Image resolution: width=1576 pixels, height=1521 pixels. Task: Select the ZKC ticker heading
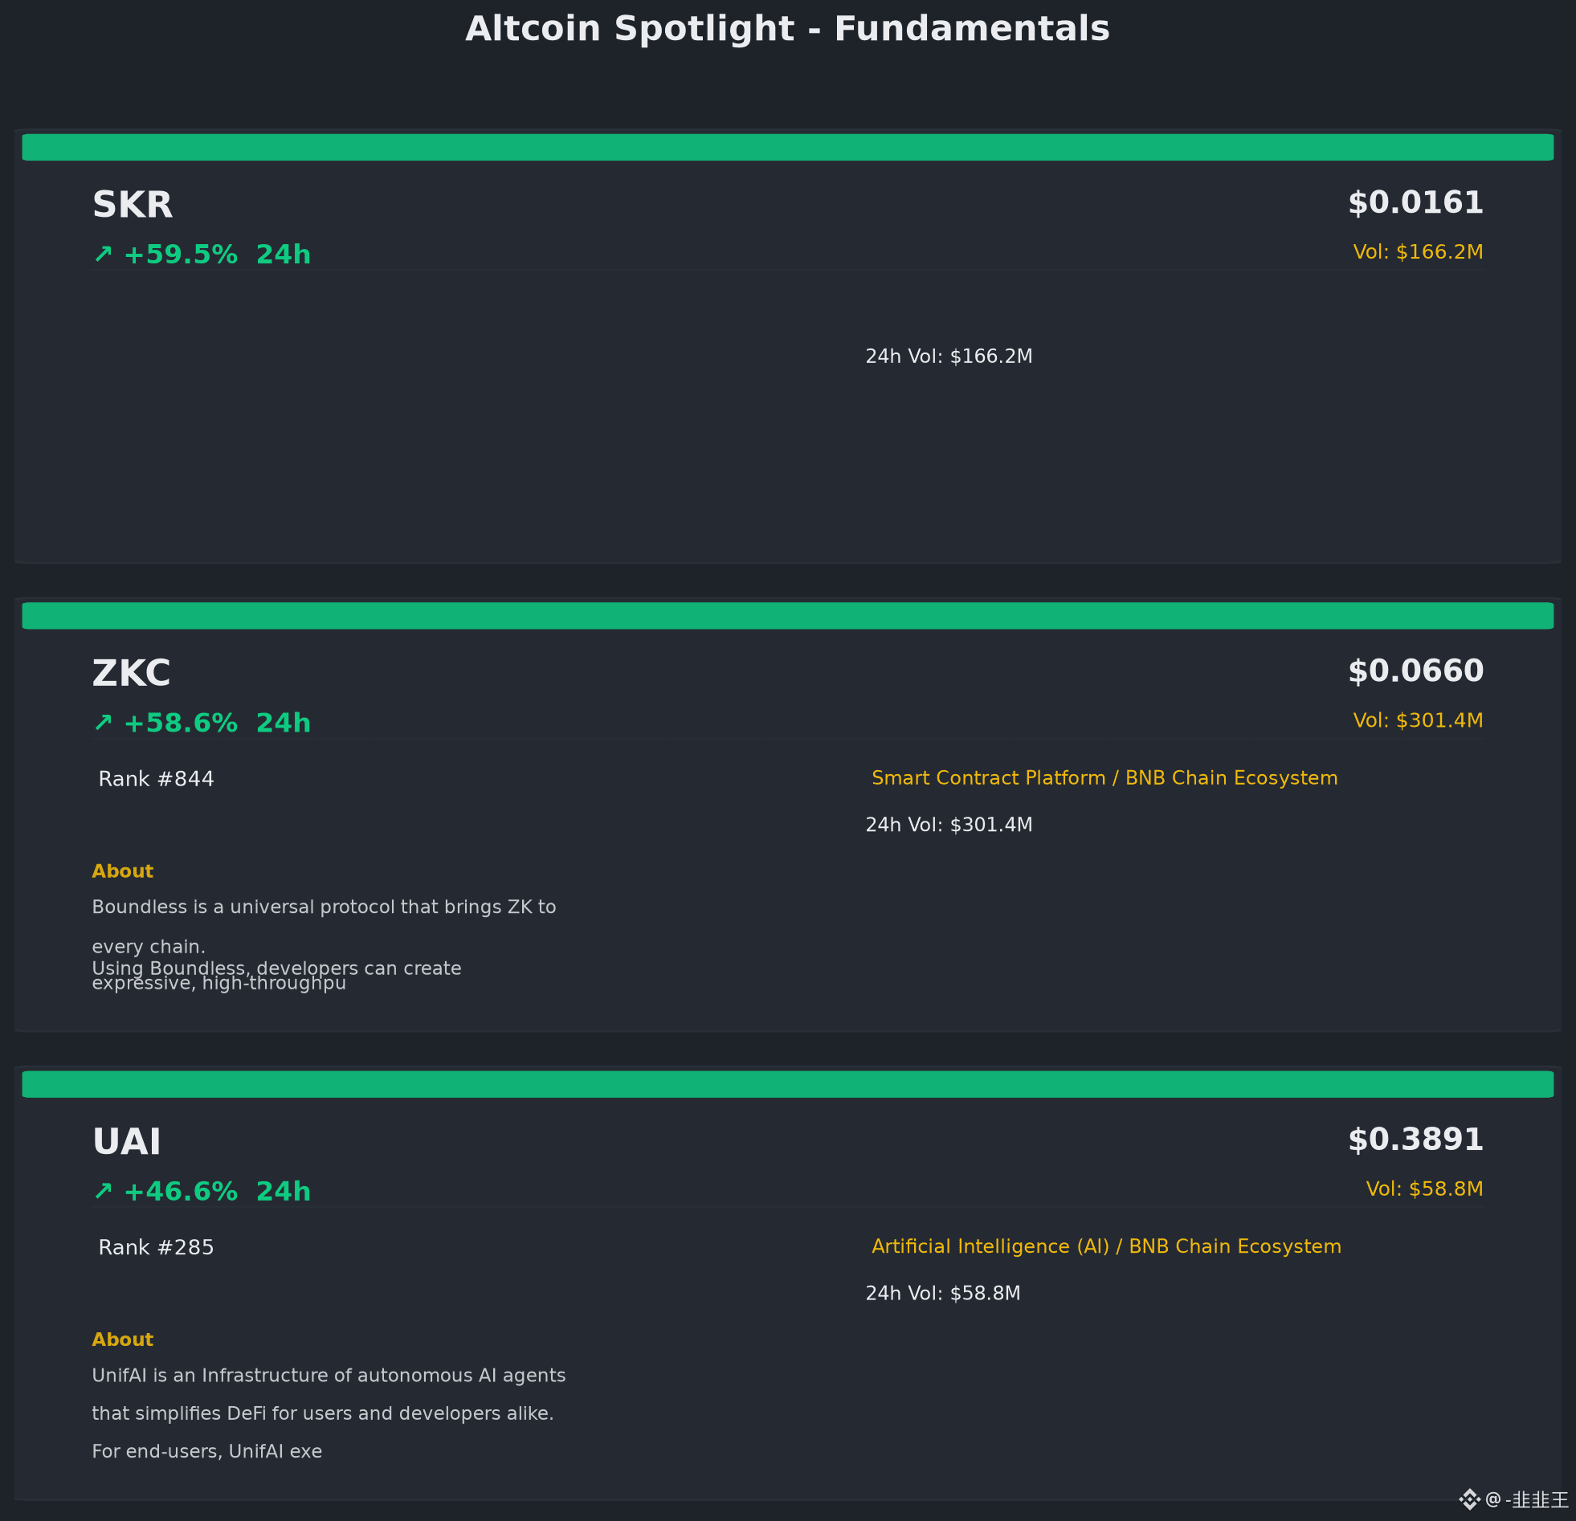pyautogui.click(x=131, y=674)
